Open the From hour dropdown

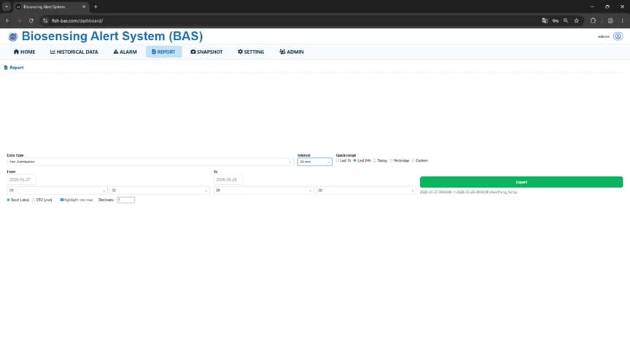[x=57, y=190]
